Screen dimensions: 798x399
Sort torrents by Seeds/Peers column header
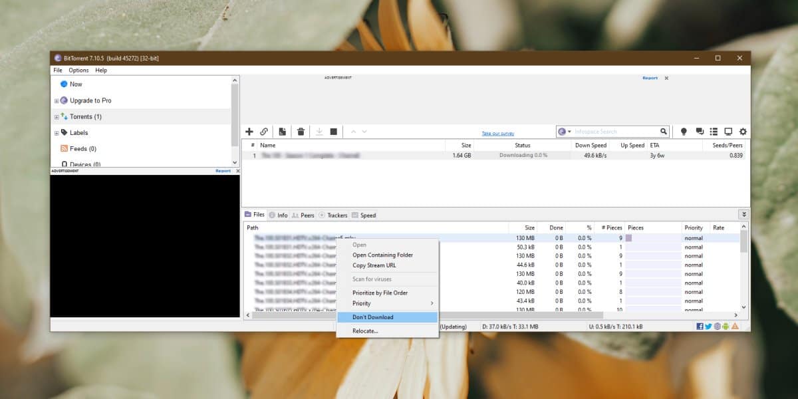[726, 145]
